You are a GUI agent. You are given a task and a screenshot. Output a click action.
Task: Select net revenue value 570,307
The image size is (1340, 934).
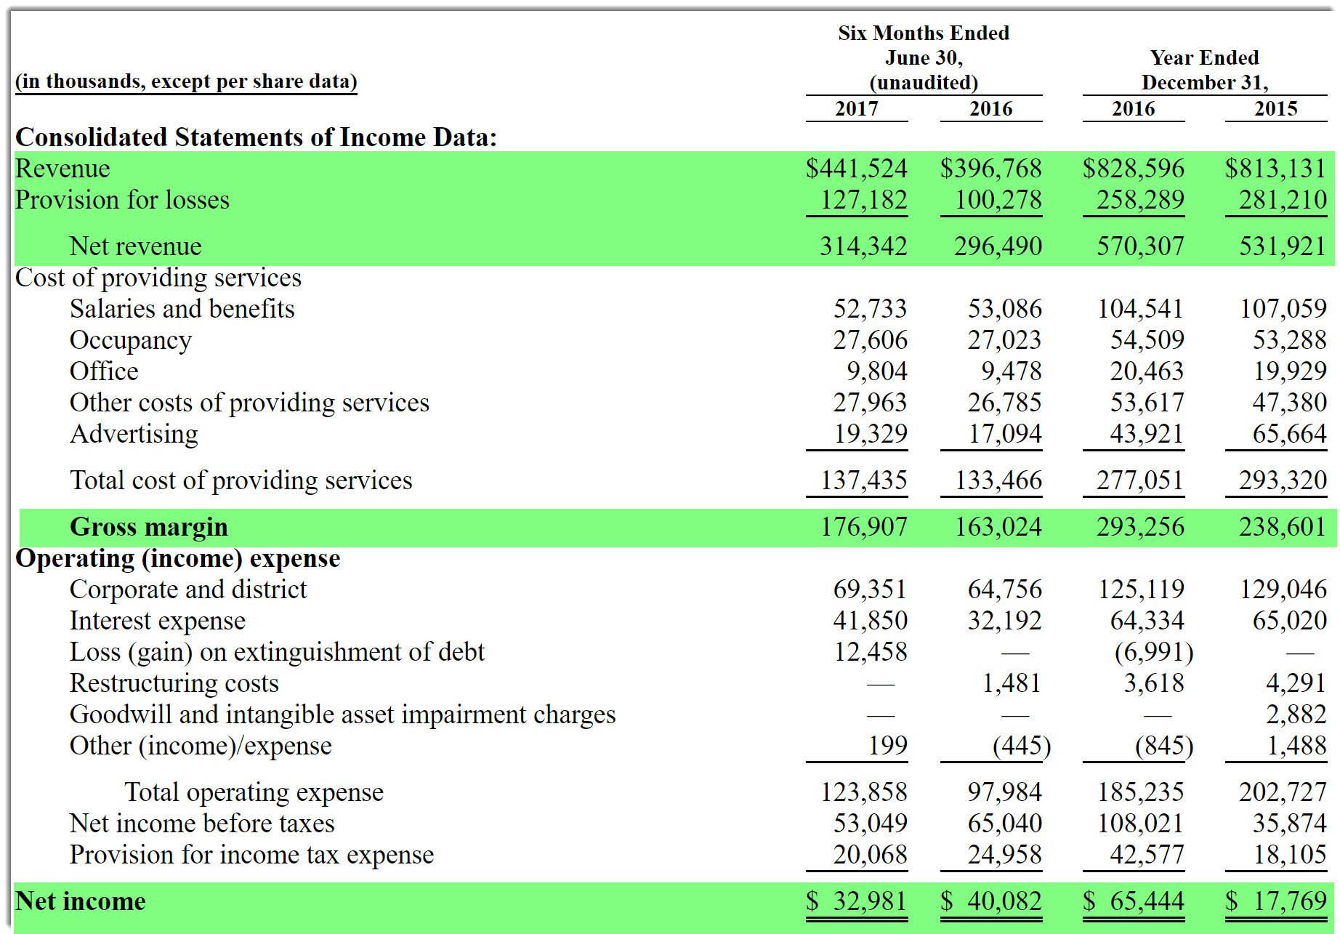click(1141, 246)
